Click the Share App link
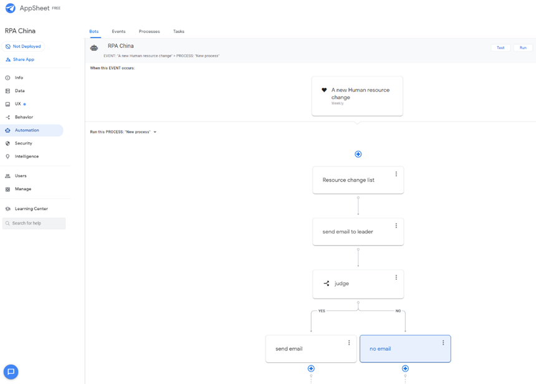 (x=24, y=59)
